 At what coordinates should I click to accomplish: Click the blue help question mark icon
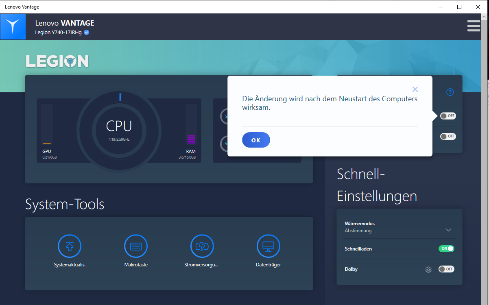450,92
